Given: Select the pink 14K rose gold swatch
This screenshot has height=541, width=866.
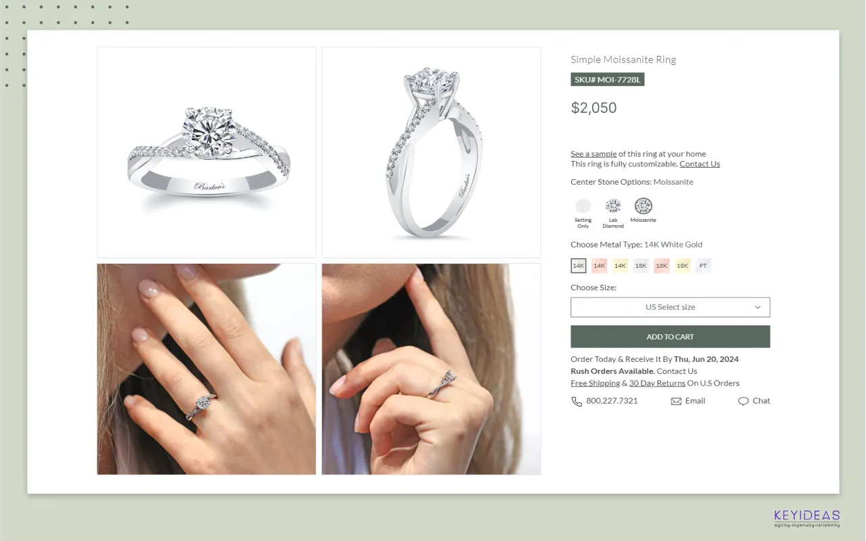Looking at the screenshot, I should click(x=599, y=266).
